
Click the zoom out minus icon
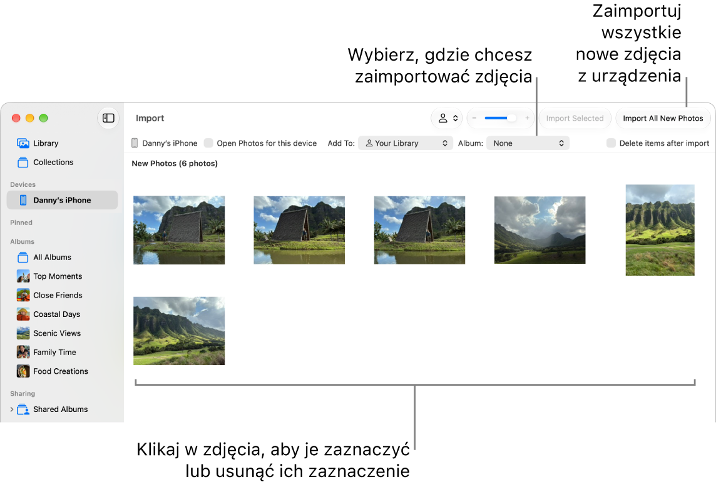[x=474, y=118]
